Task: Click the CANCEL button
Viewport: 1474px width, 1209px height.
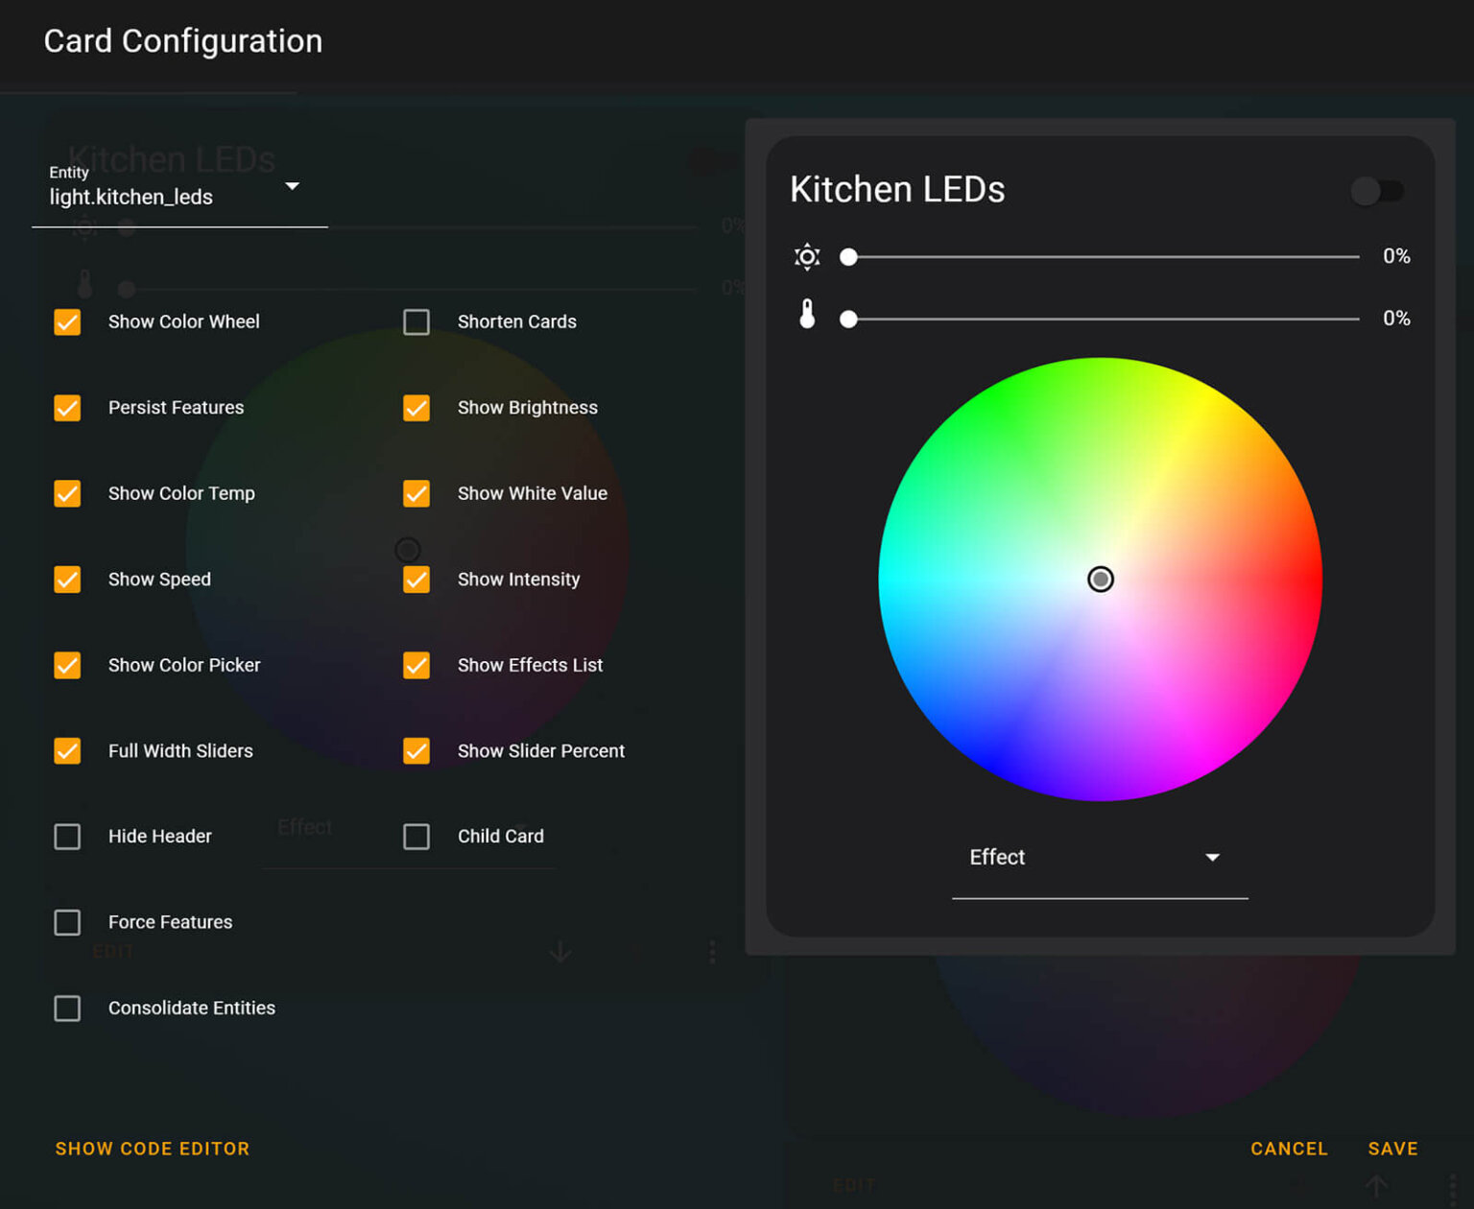Action: 1289,1148
